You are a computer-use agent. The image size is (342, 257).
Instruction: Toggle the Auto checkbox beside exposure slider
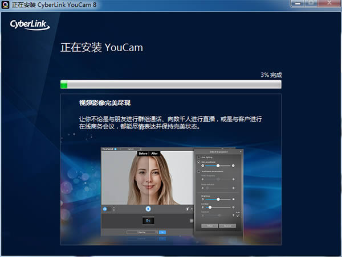(238, 215)
